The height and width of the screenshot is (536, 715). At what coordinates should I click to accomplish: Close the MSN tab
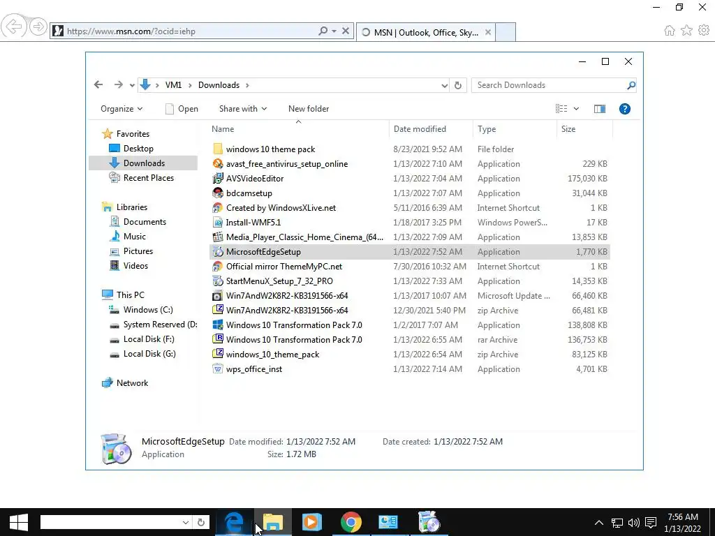tap(488, 32)
